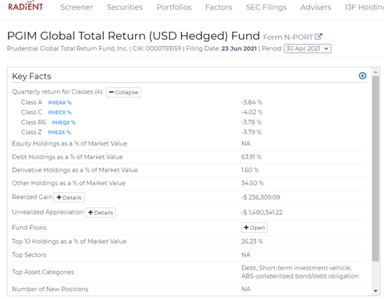Open the Fund Flows section
Screen dimensions: 384x299
254,228
